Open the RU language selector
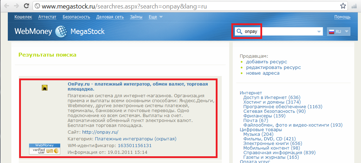The width and height of the screenshot is (361, 163). [x=339, y=31]
